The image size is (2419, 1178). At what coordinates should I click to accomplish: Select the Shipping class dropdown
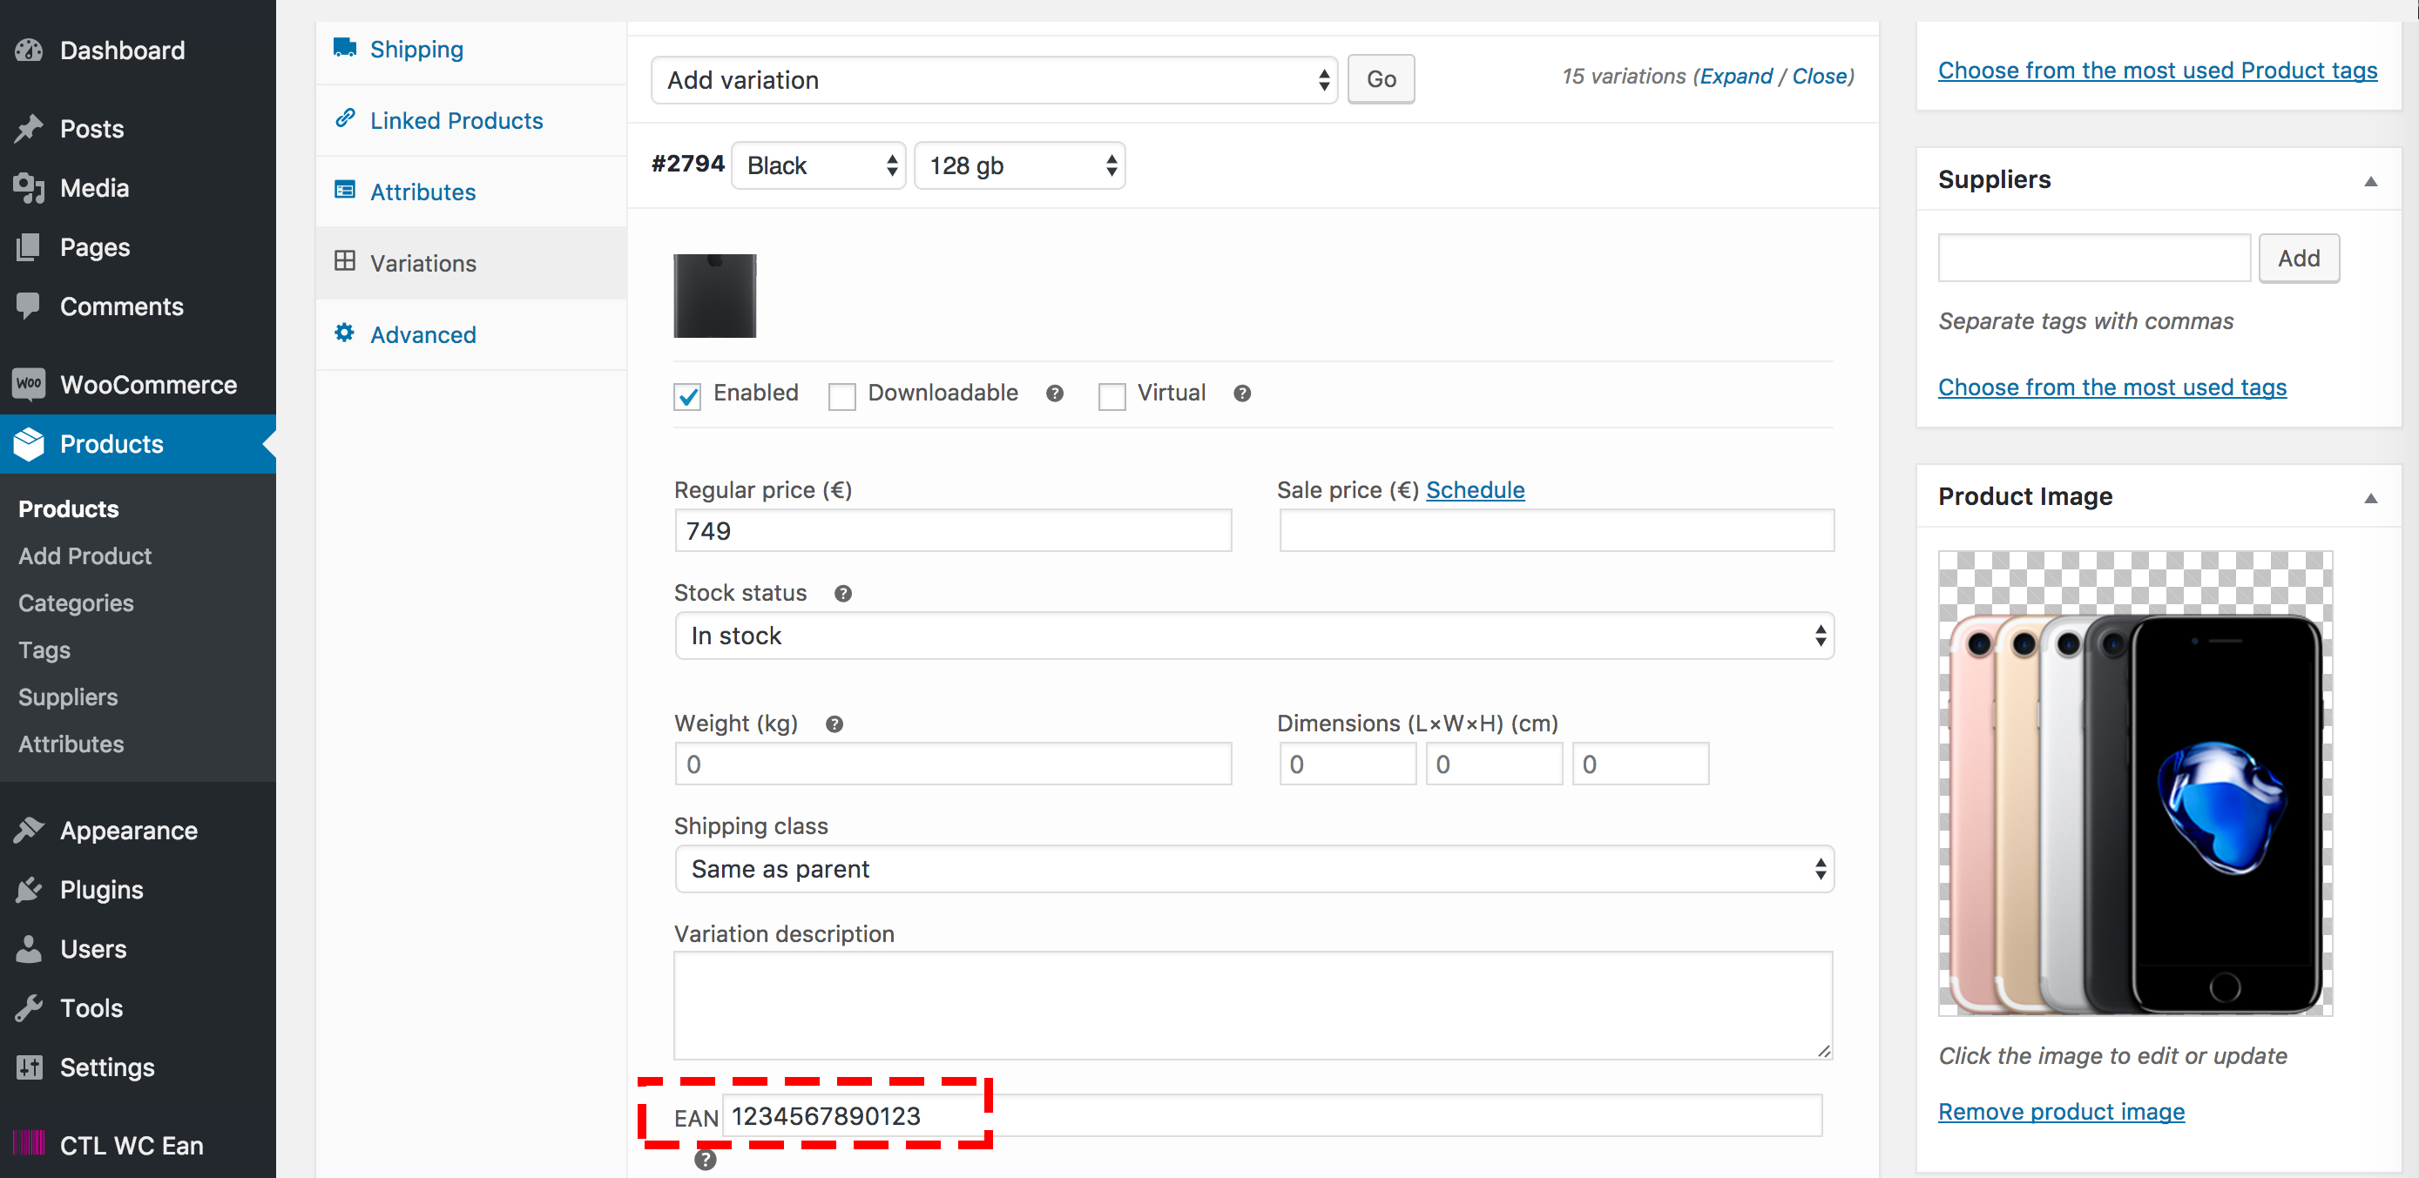pyautogui.click(x=1254, y=868)
